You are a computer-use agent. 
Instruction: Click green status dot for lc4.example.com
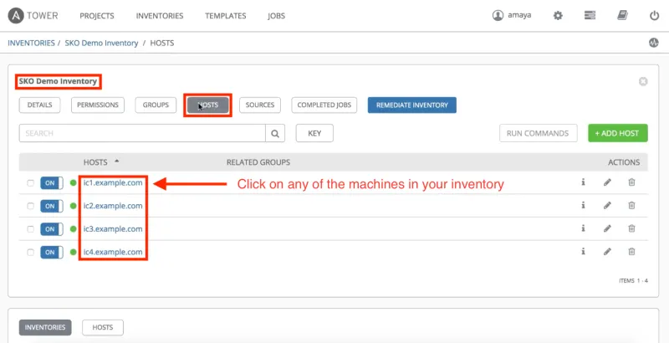click(74, 252)
